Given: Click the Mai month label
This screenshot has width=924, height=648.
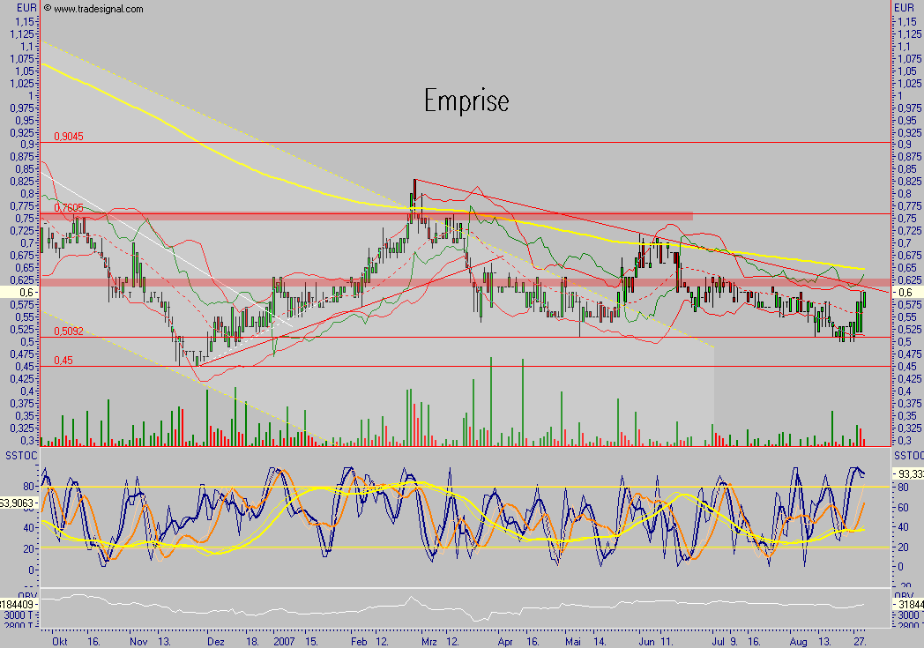Looking at the screenshot, I should point(574,642).
